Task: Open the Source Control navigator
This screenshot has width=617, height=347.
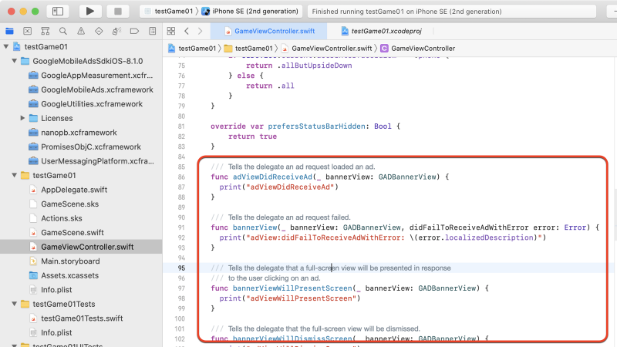Action: coord(27,31)
